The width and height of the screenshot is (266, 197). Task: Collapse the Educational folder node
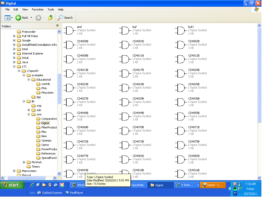point(29,80)
